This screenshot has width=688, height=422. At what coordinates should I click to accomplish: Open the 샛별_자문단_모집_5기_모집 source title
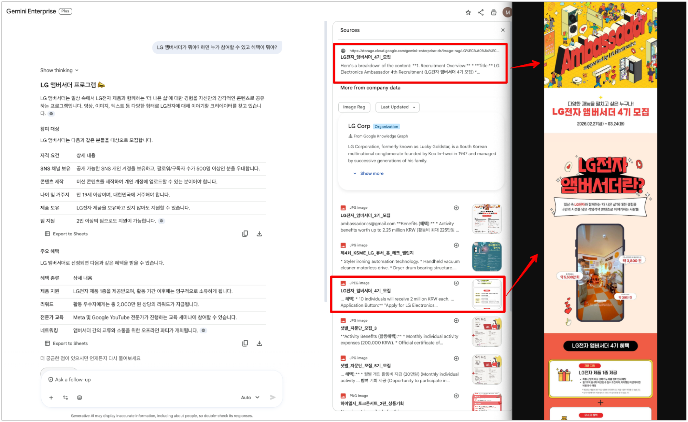tap(365, 366)
